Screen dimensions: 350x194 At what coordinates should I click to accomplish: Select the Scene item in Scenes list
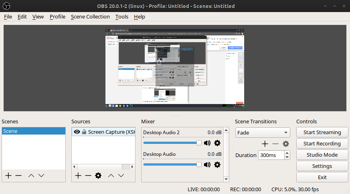click(x=34, y=131)
